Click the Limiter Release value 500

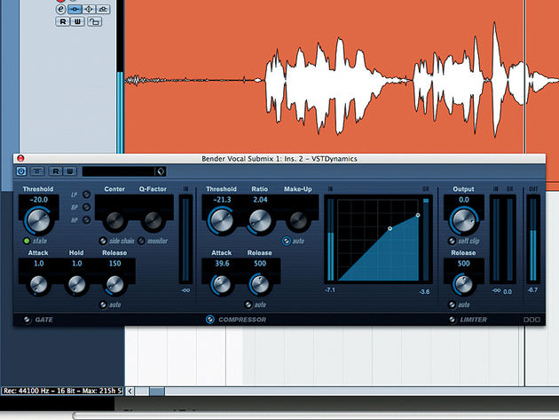pos(463,264)
